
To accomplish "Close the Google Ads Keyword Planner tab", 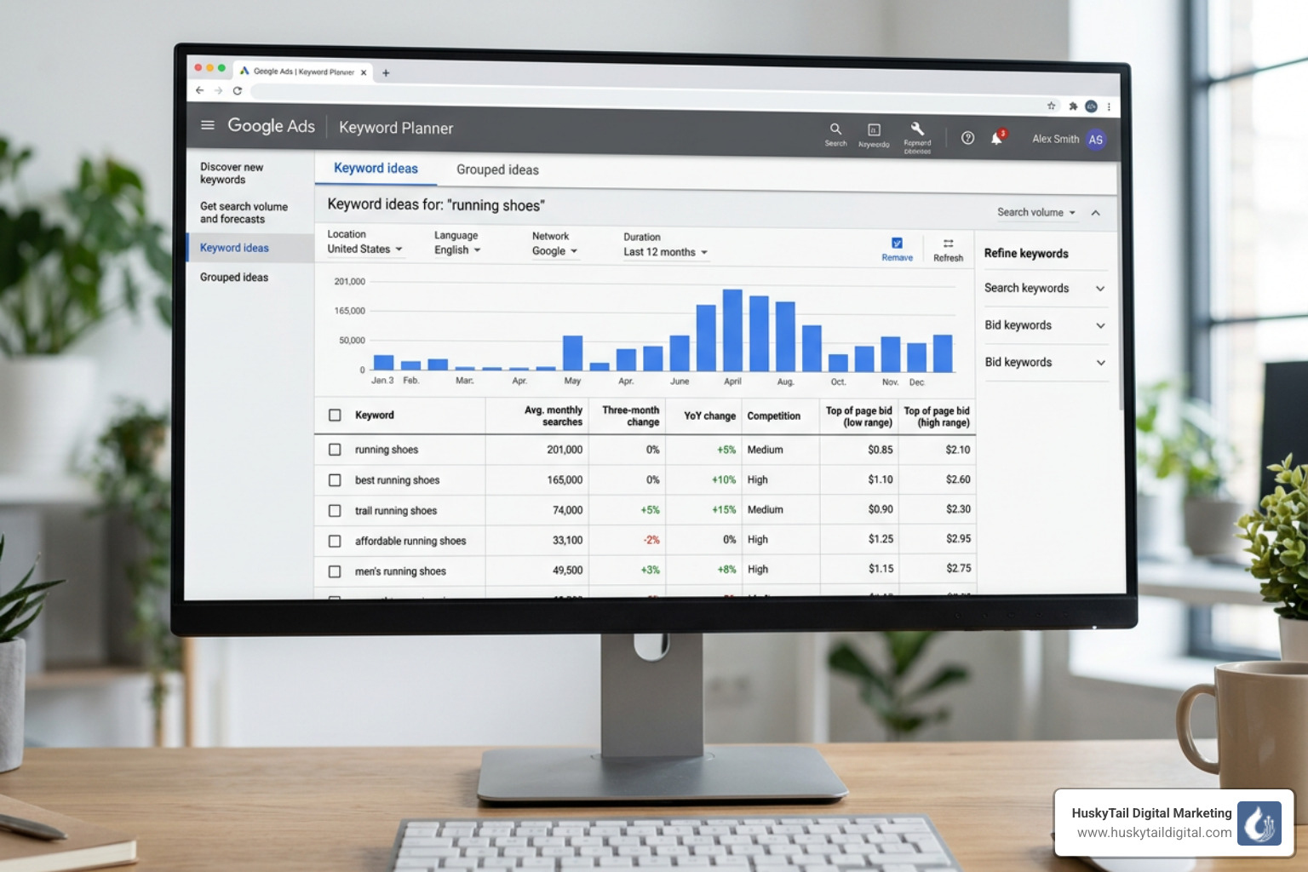I will pyautogui.click(x=364, y=72).
